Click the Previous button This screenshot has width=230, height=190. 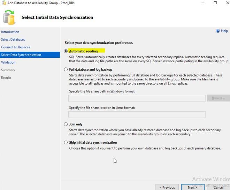tap(167, 187)
